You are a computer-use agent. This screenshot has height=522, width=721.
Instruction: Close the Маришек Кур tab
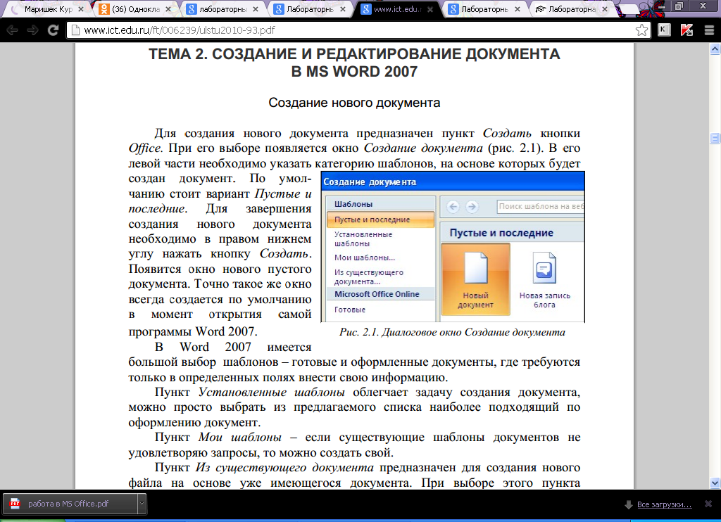82,9
